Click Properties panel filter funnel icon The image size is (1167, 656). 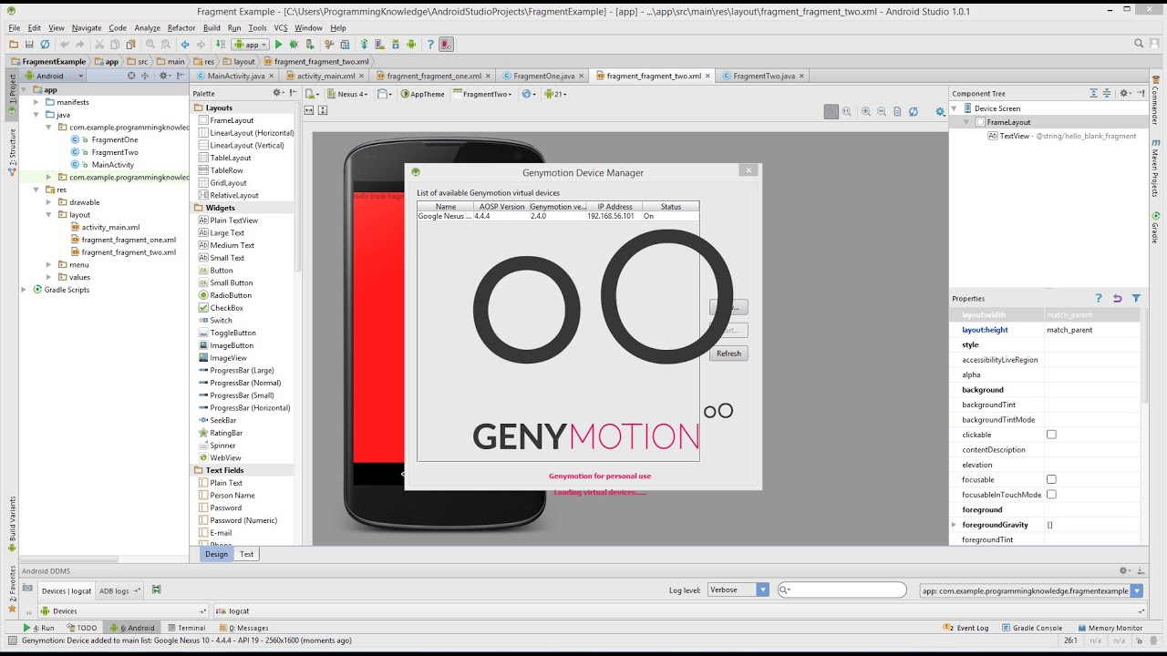click(x=1136, y=298)
